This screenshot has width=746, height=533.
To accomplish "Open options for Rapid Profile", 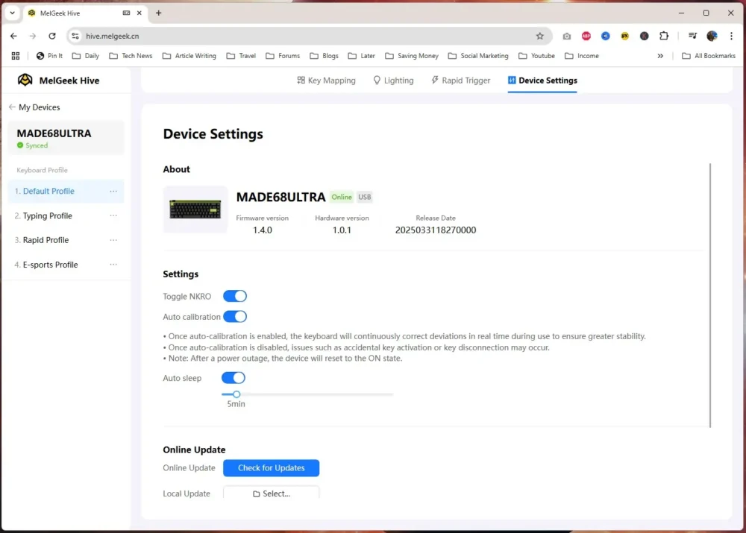I will pyautogui.click(x=113, y=240).
